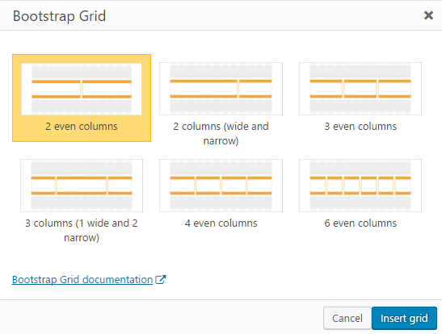Select the 3 columns 1 wide 2 narrow preview

tap(82, 186)
